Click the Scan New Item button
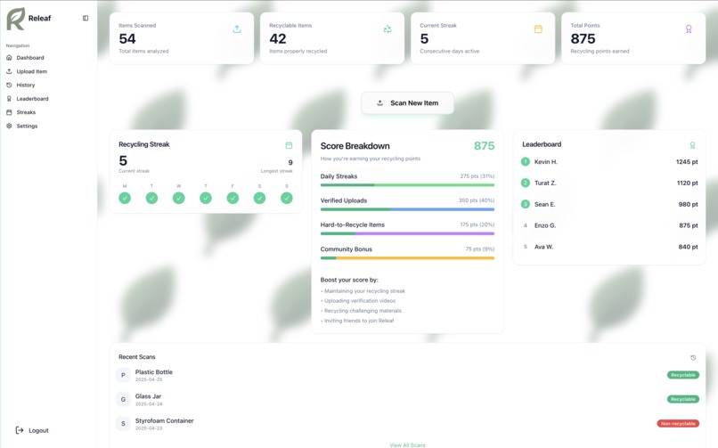 [407, 103]
